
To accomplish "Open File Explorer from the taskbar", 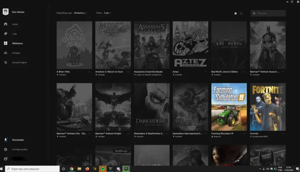I will (80, 169).
